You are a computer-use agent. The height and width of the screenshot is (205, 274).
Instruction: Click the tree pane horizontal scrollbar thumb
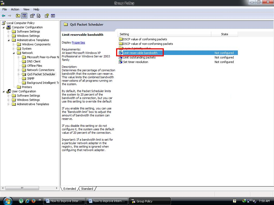(22, 188)
